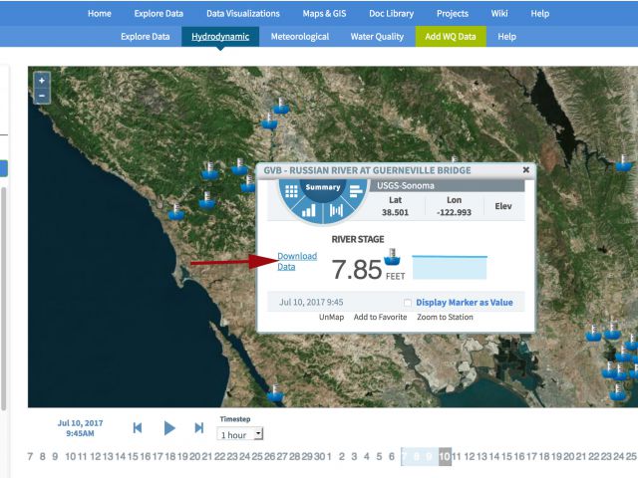The image size is (638, 478).
Task: Open the Home menu
Action: click(100, 13)
